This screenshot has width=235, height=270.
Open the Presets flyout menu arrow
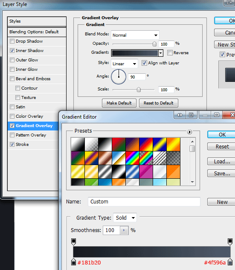tap(189, 132)
